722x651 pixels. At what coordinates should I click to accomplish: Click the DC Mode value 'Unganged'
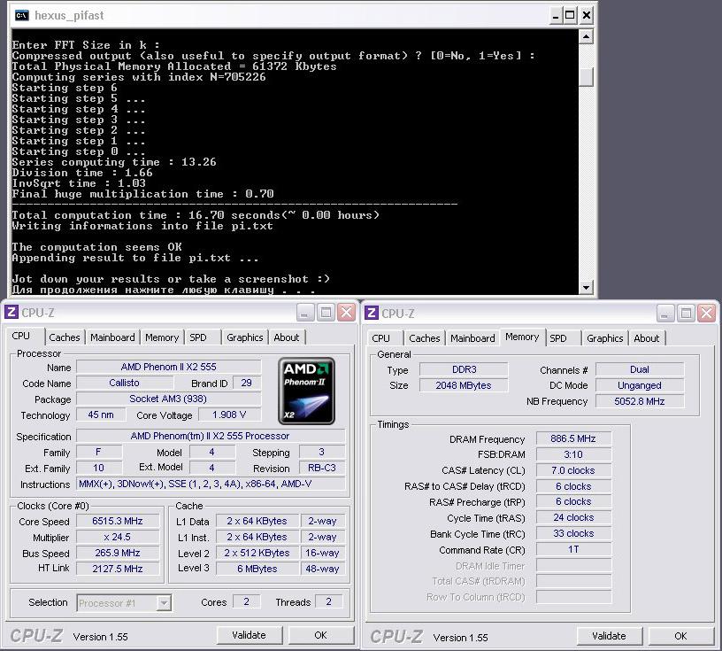click(x=640, y=385)
